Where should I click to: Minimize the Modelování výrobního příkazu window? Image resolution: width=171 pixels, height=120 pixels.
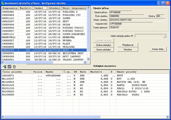tap(159, 3)
